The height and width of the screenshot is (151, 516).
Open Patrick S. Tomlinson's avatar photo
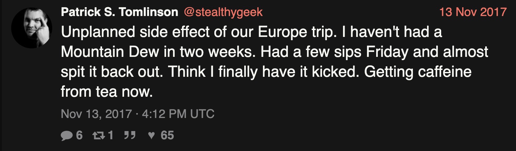tap(32, 28)
